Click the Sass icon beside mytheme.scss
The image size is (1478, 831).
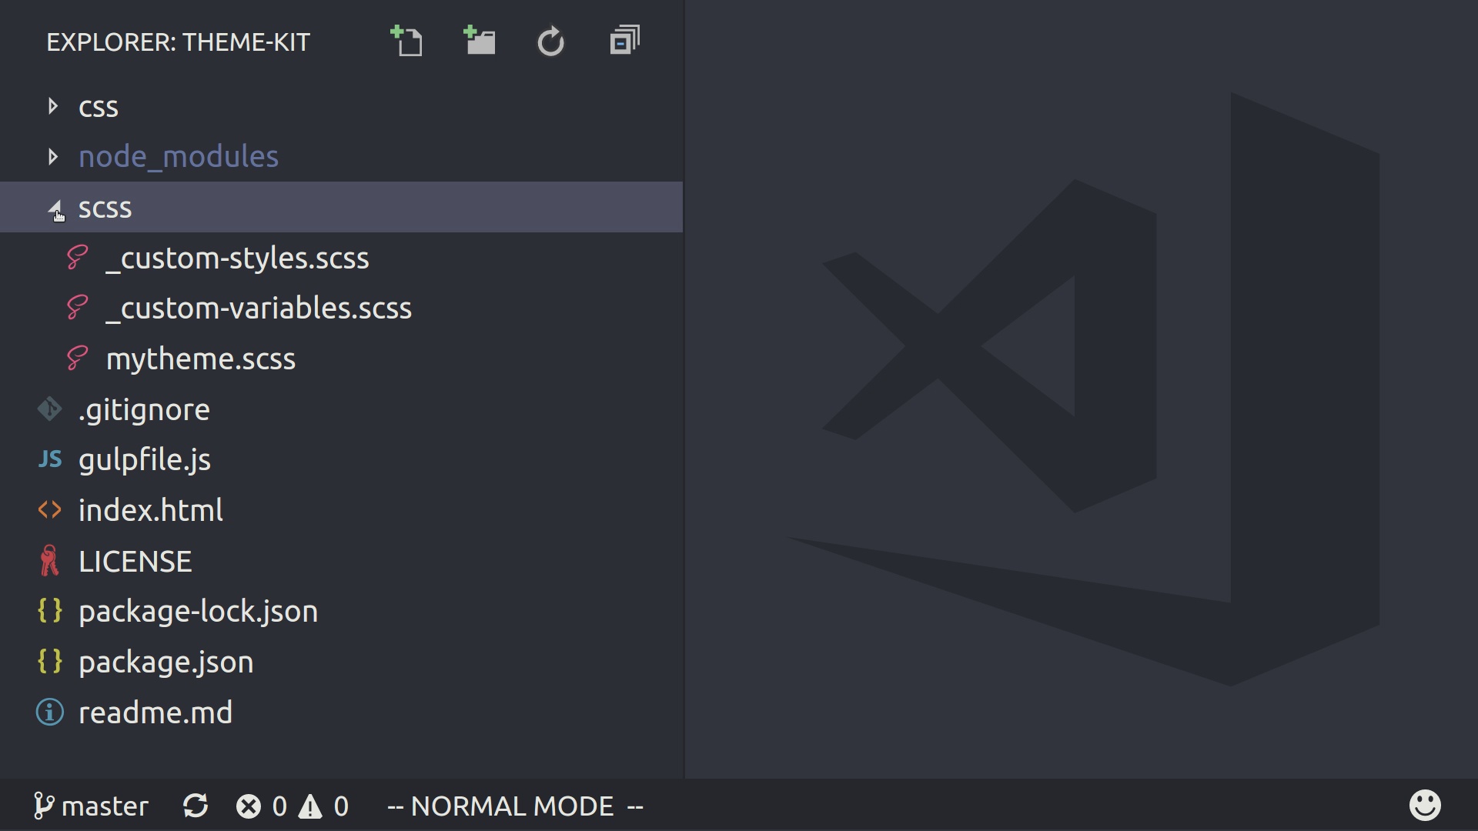click(x=77, y=359)
